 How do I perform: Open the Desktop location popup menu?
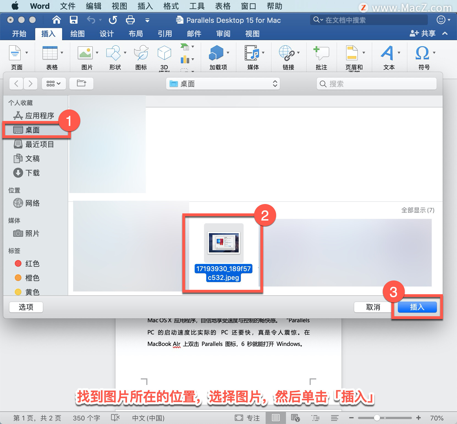click(223, 84)
